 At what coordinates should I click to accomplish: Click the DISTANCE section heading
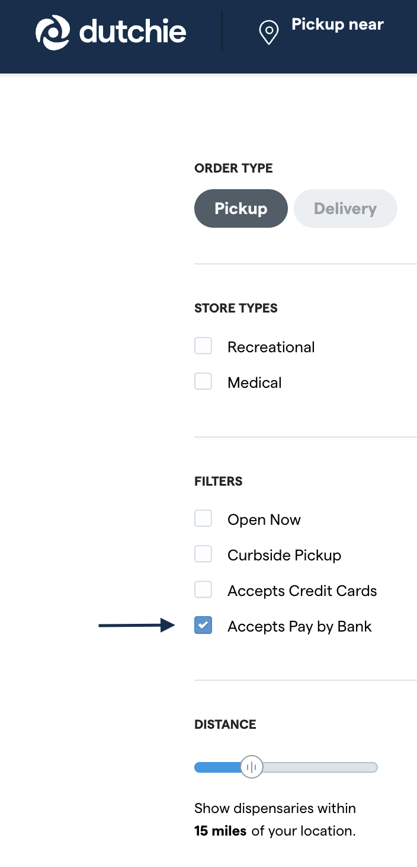click(x=225, y=725)
